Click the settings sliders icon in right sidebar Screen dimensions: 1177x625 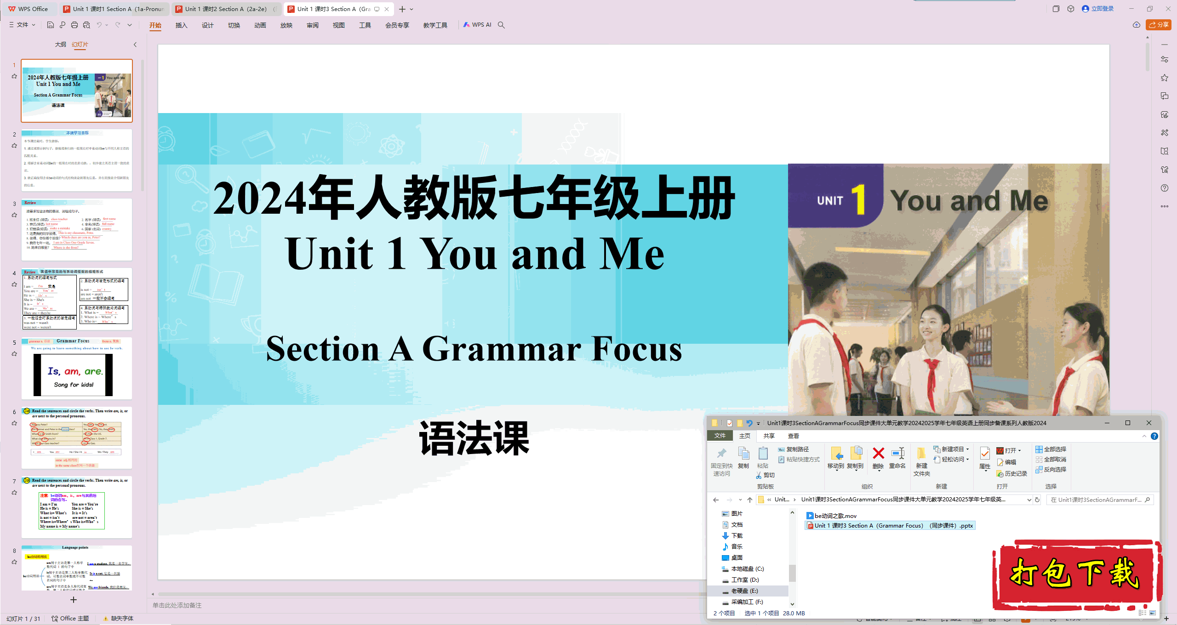(1165, 59)
